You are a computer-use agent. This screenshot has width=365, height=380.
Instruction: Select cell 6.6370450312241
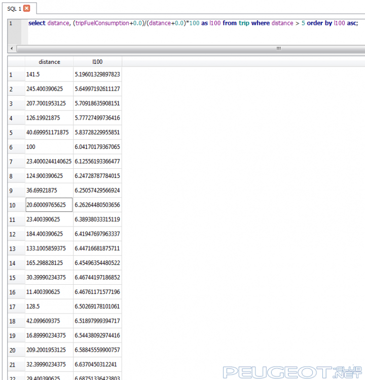(97, 364)
